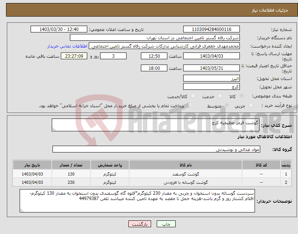Screen dimensions: 298x234
Task: Click the تاریخ نیاز column header
Action: pos(32,165)
